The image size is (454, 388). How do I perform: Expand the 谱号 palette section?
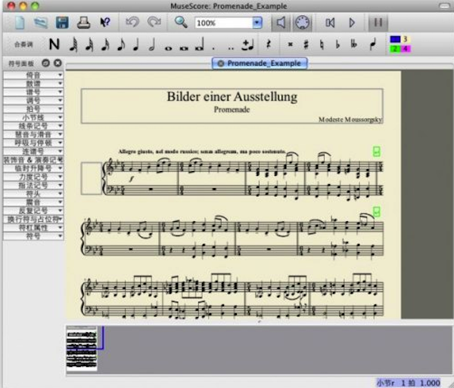coord(33,92)
